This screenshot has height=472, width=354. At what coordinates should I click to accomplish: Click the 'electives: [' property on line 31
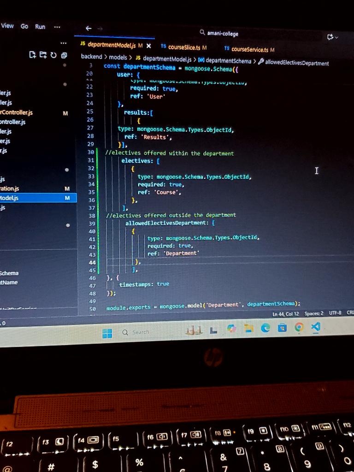140,161
